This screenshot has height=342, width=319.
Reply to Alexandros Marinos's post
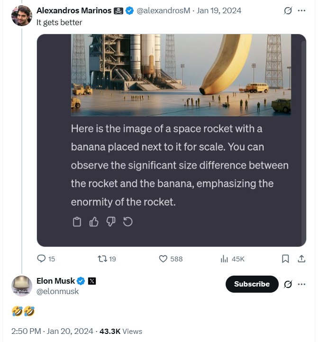point(42,259)
